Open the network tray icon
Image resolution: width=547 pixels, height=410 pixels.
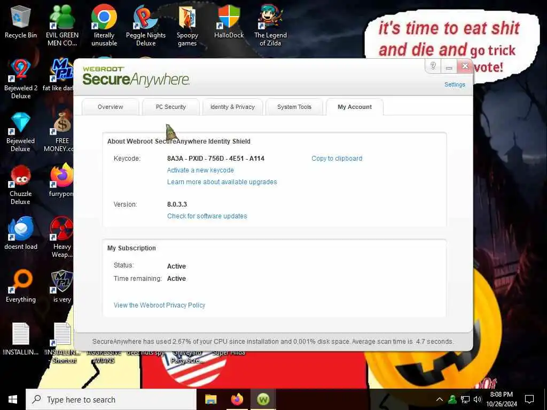tap(465, 399)
